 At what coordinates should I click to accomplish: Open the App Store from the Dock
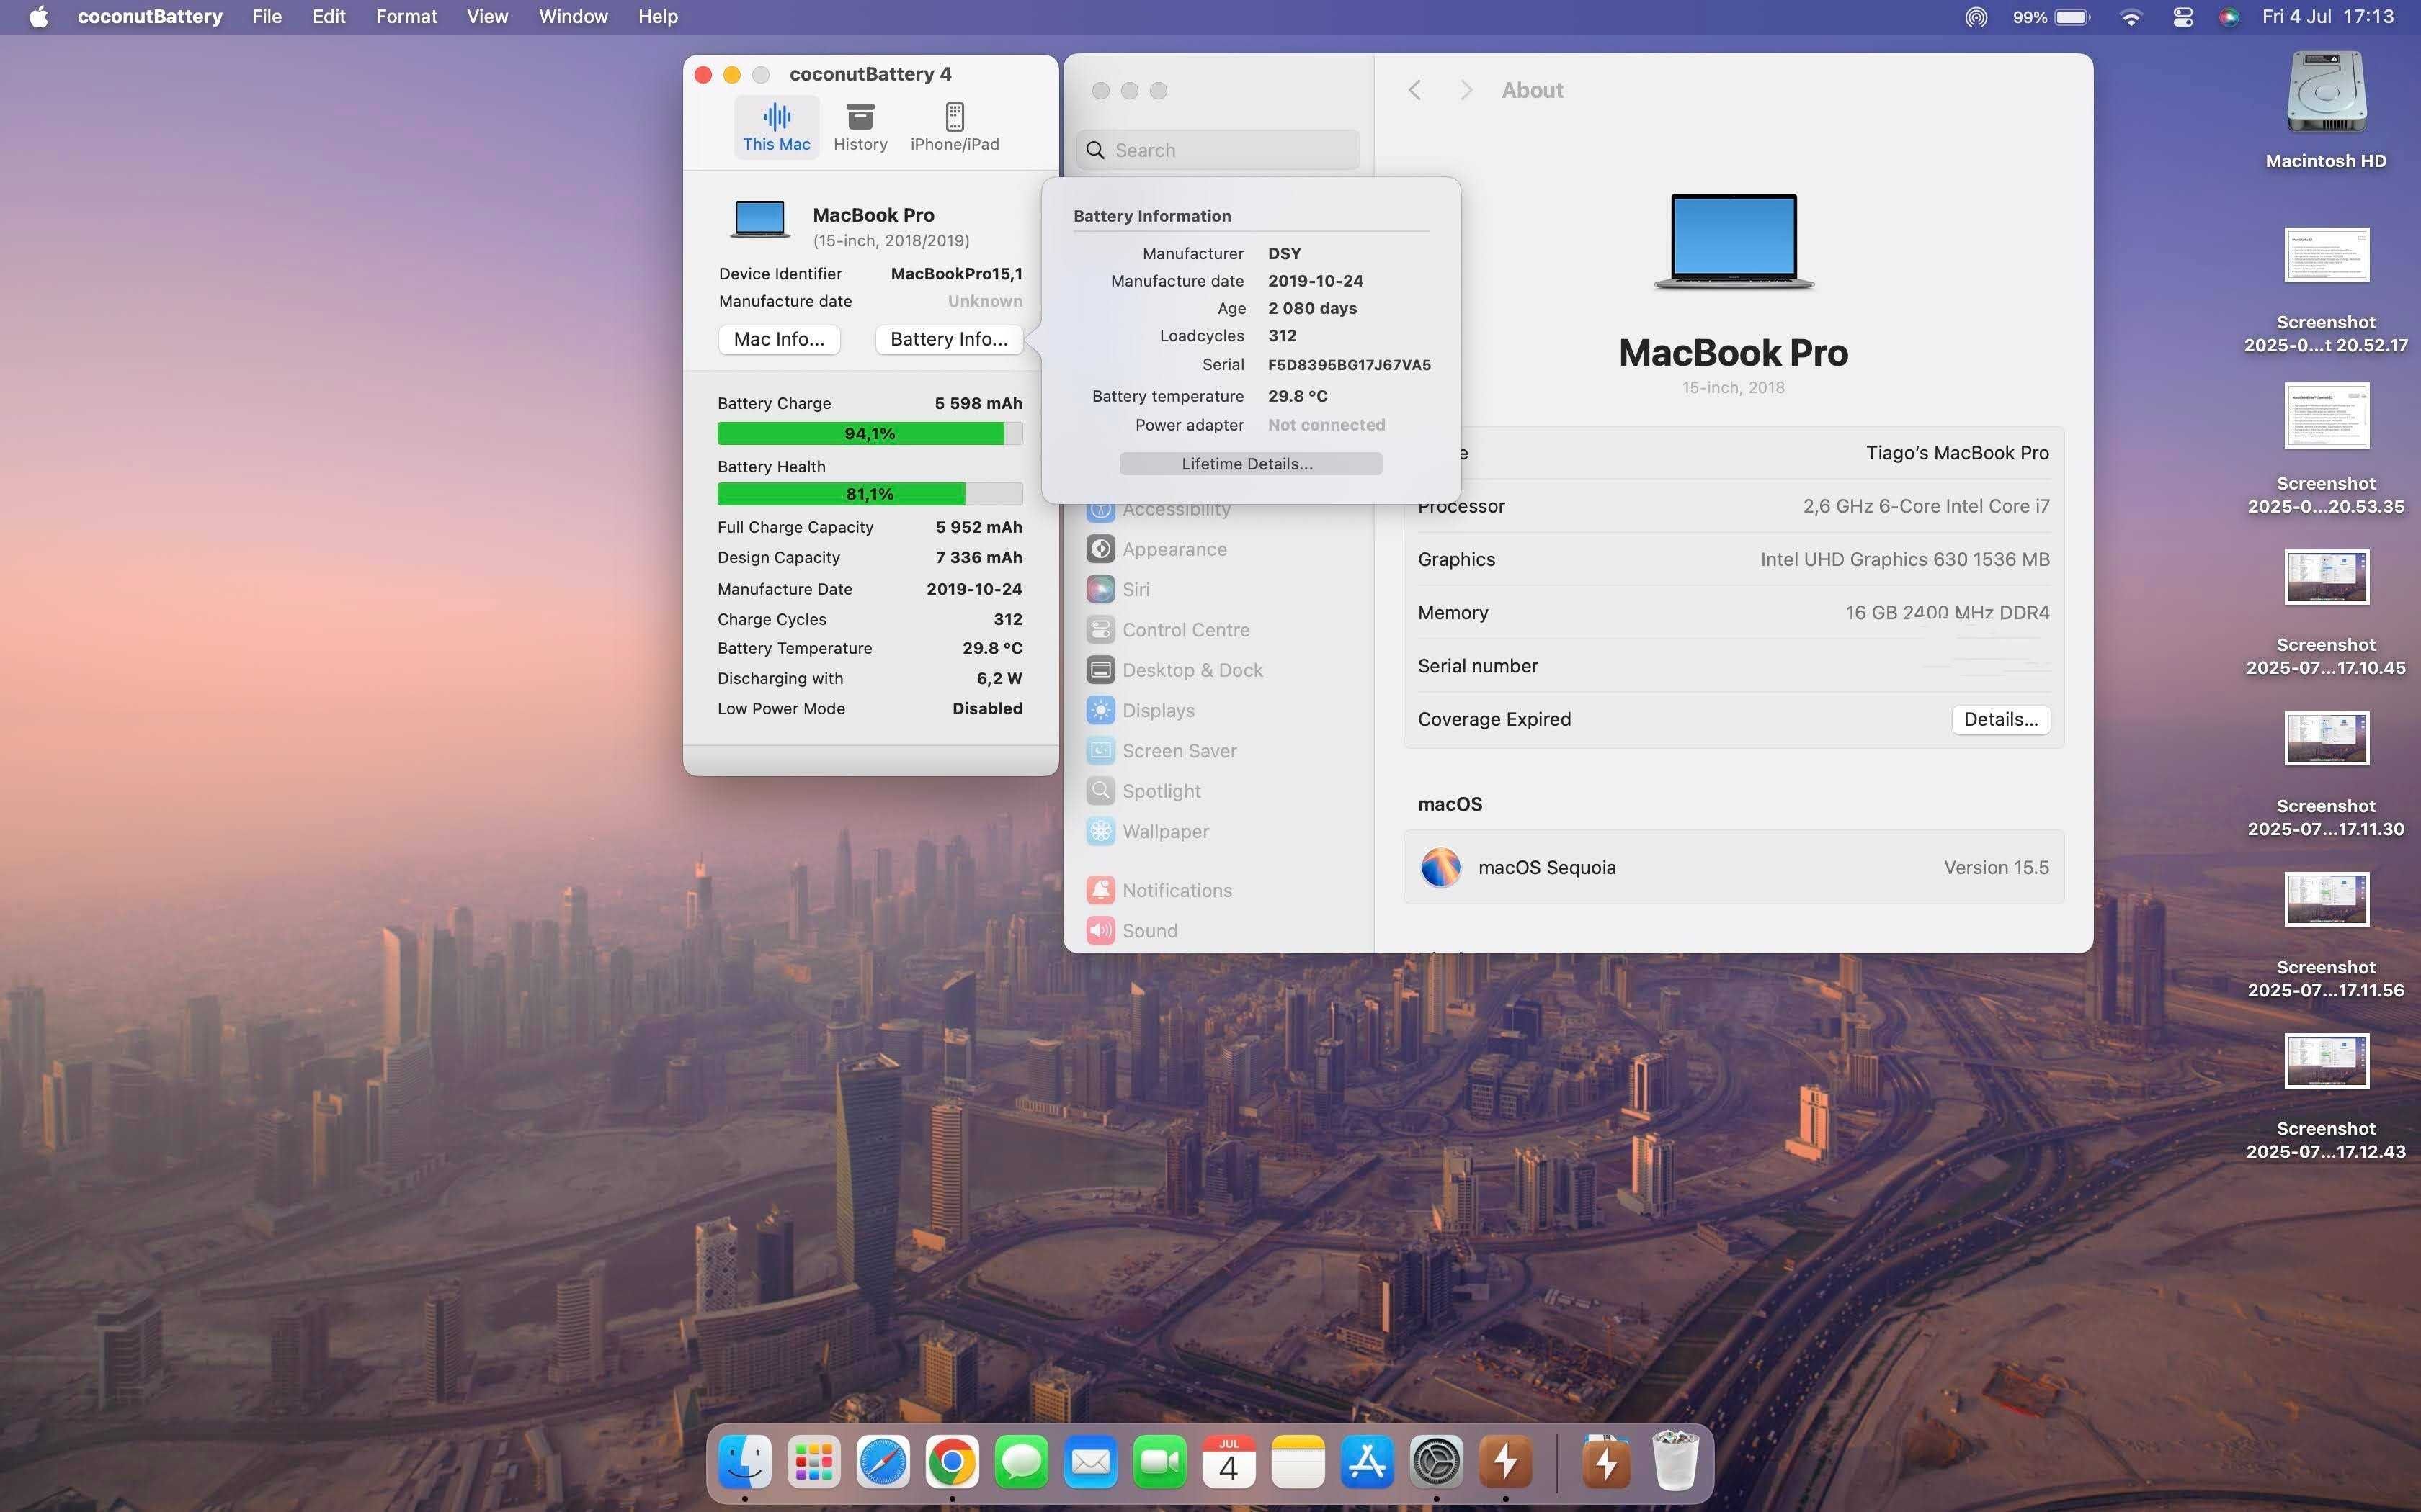click(x=1367, y=1463)
